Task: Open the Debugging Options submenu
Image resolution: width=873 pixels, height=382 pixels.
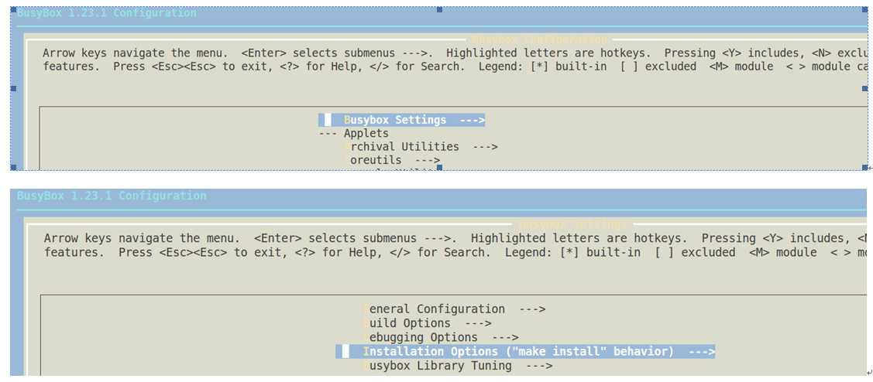Action: pos(441,337)
